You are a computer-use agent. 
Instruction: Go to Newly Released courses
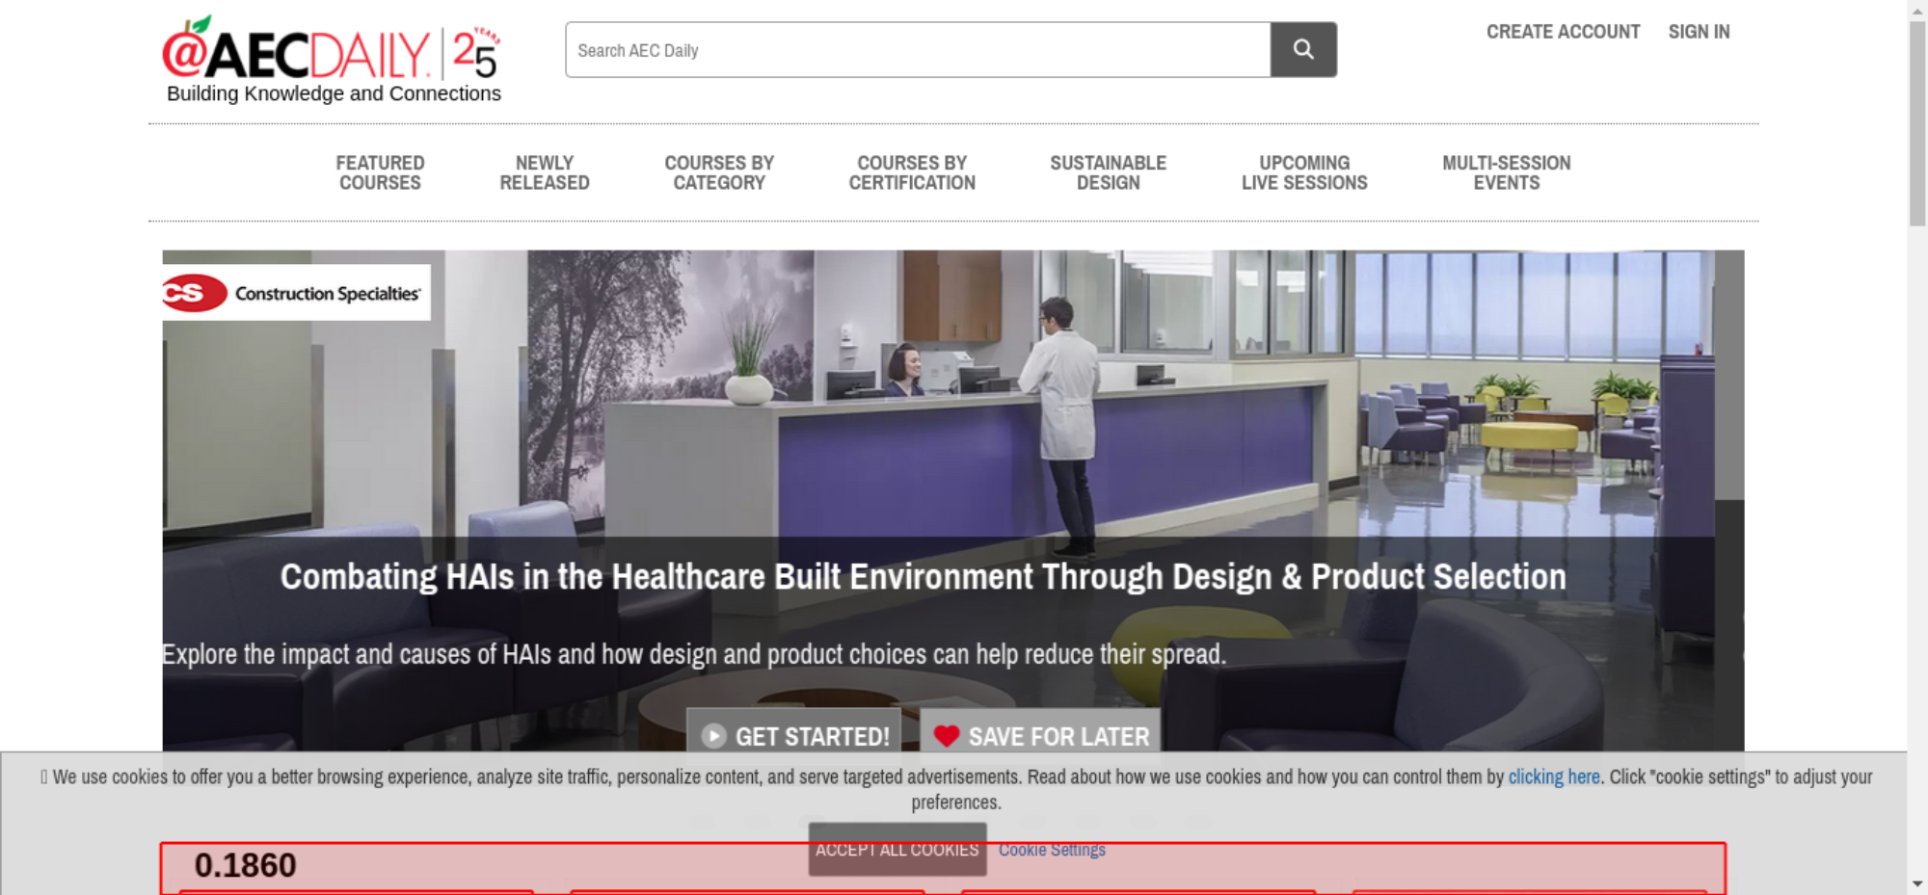click(x=544, y=173)
